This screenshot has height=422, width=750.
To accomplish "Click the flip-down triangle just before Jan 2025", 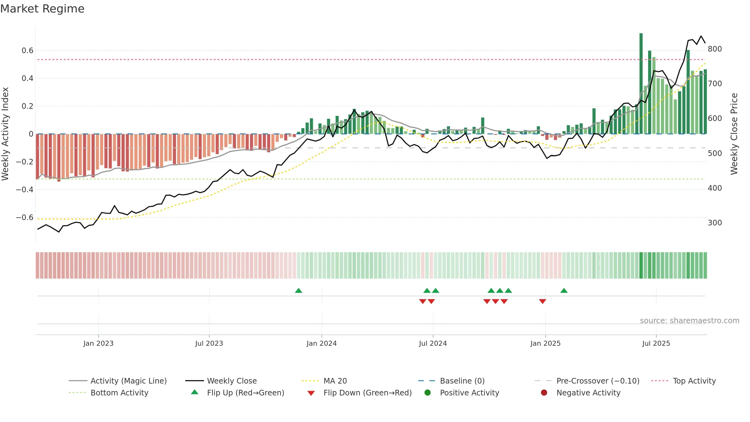I will [542, 301].
